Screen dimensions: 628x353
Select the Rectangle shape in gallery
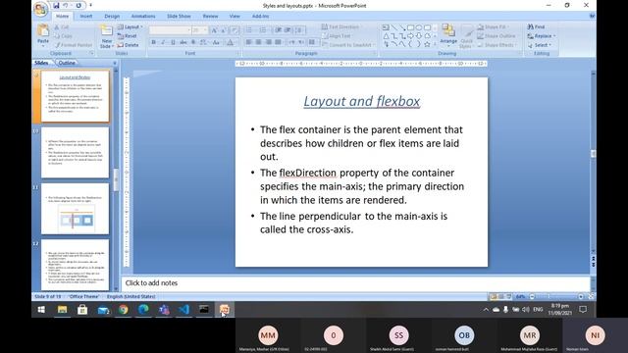point(410,27)
